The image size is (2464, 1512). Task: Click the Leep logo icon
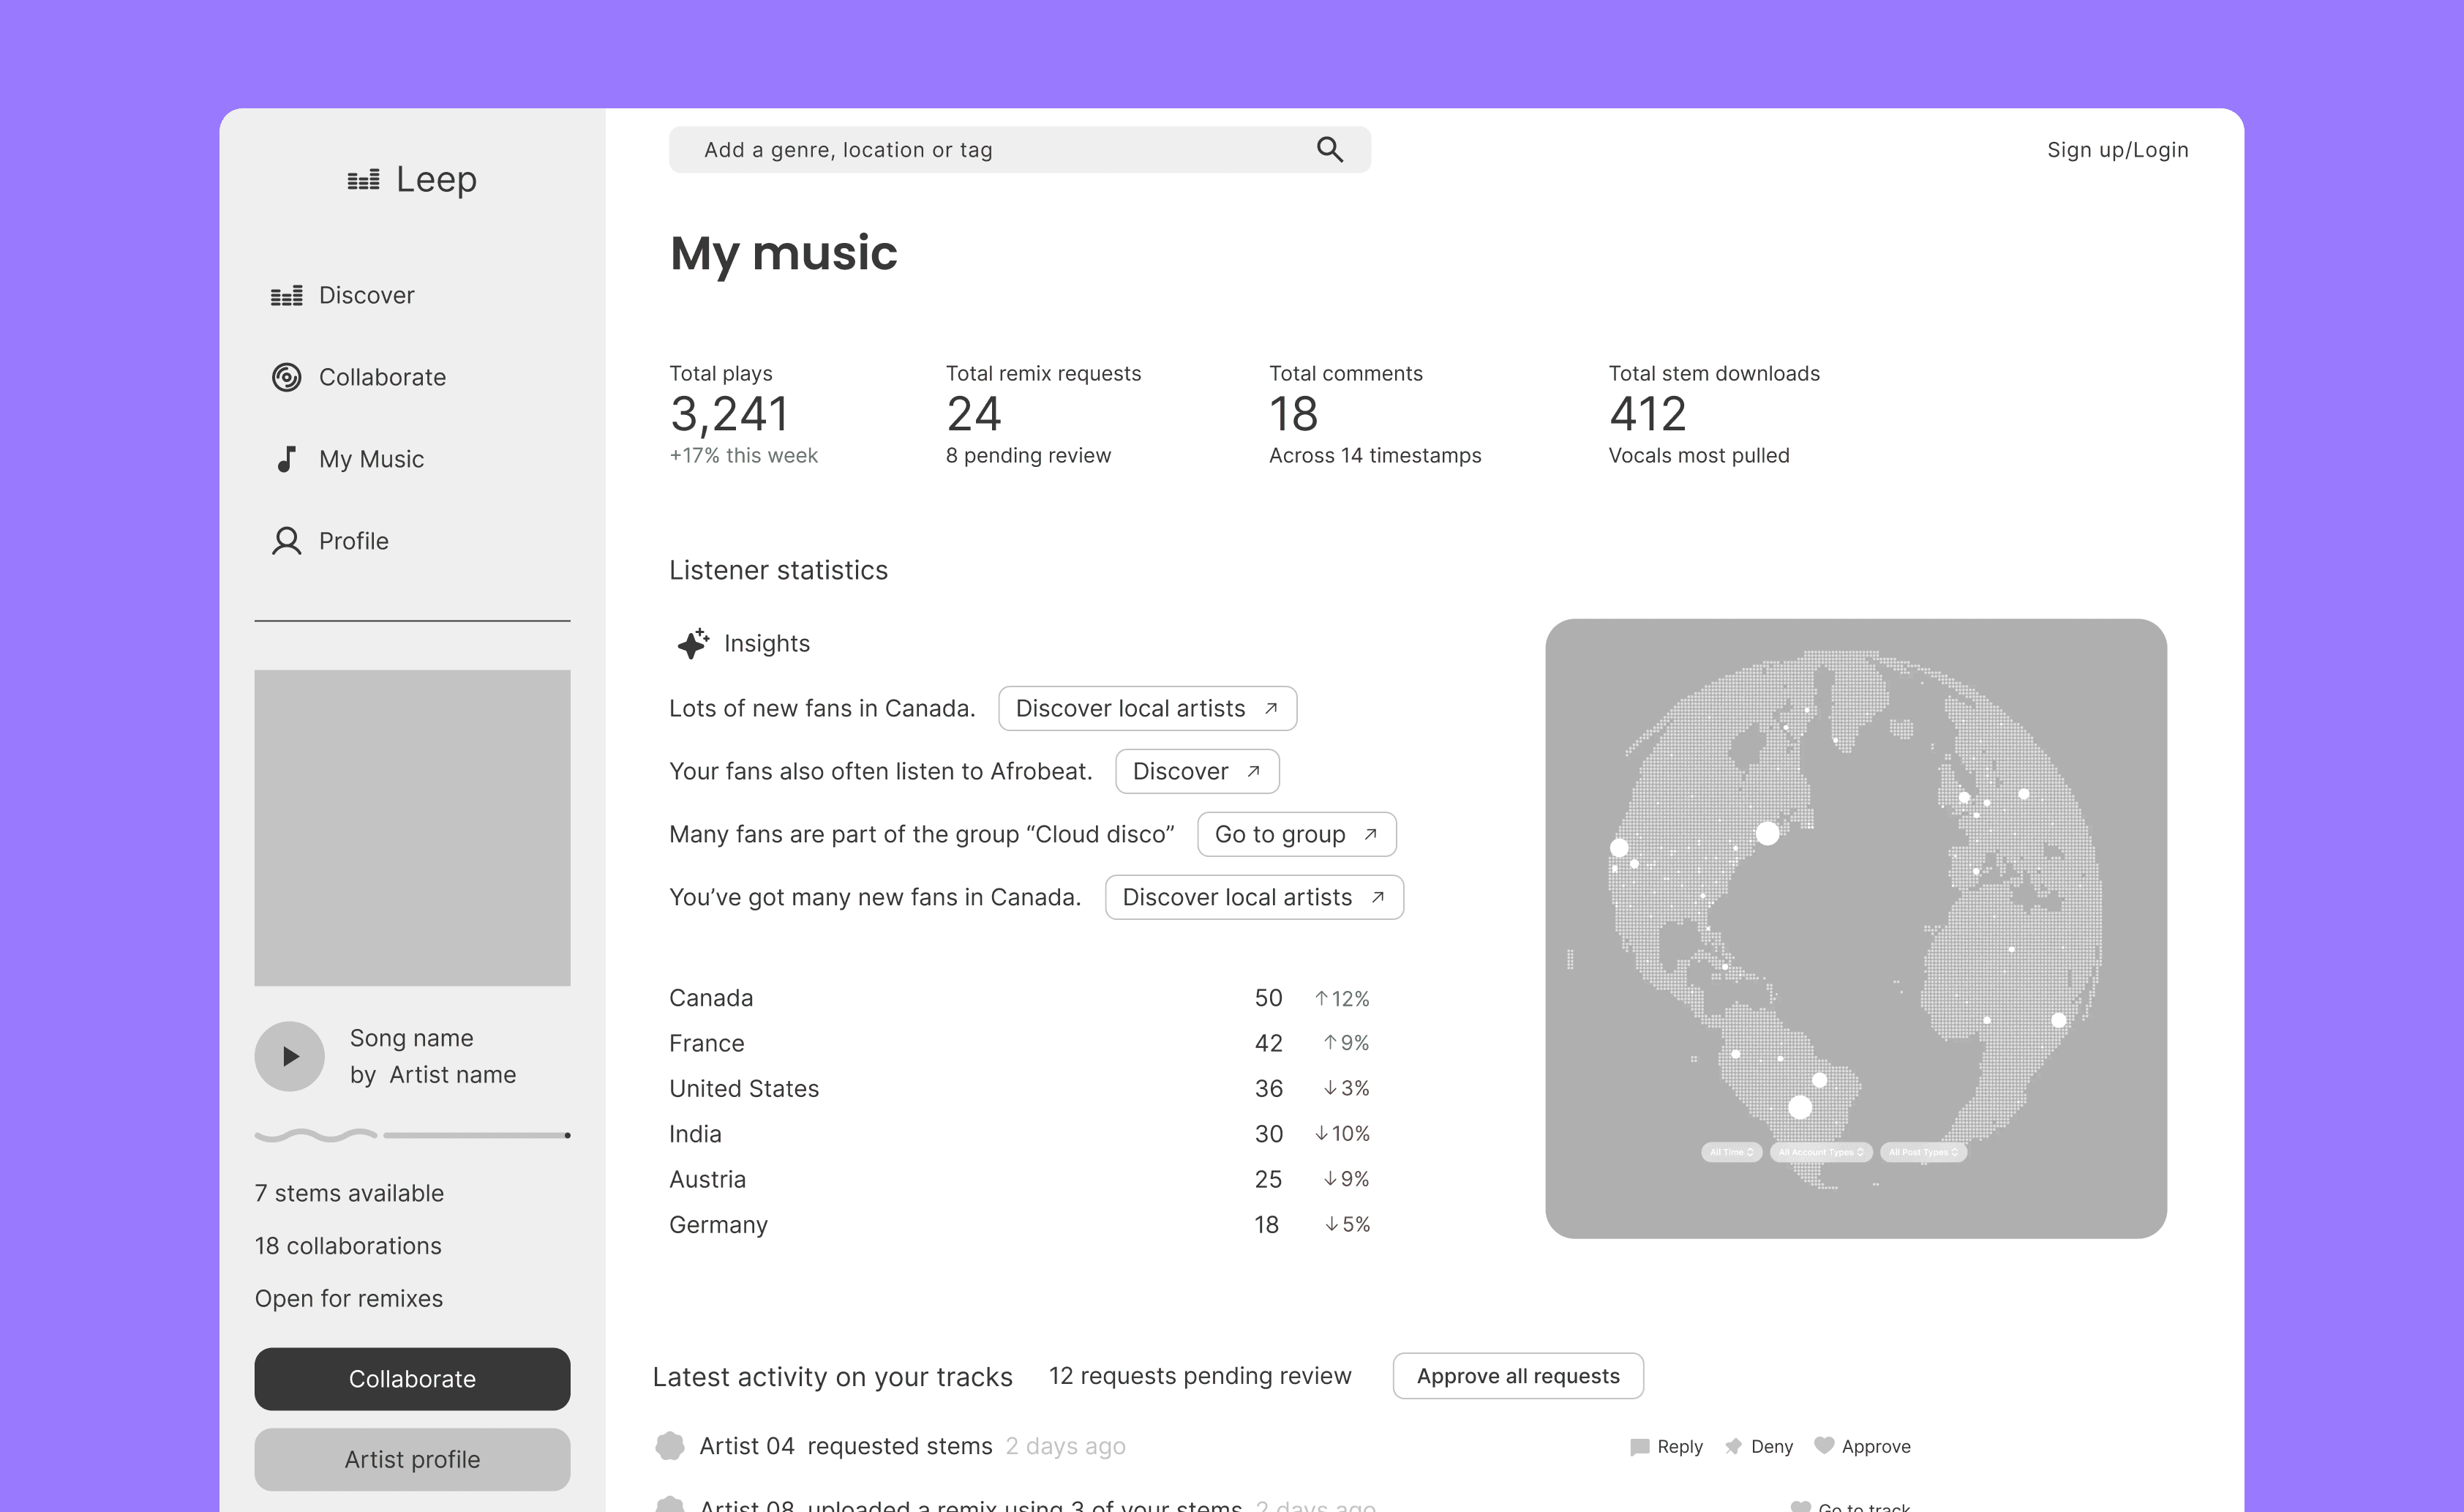pyautogui.click(x=363, y=180)
